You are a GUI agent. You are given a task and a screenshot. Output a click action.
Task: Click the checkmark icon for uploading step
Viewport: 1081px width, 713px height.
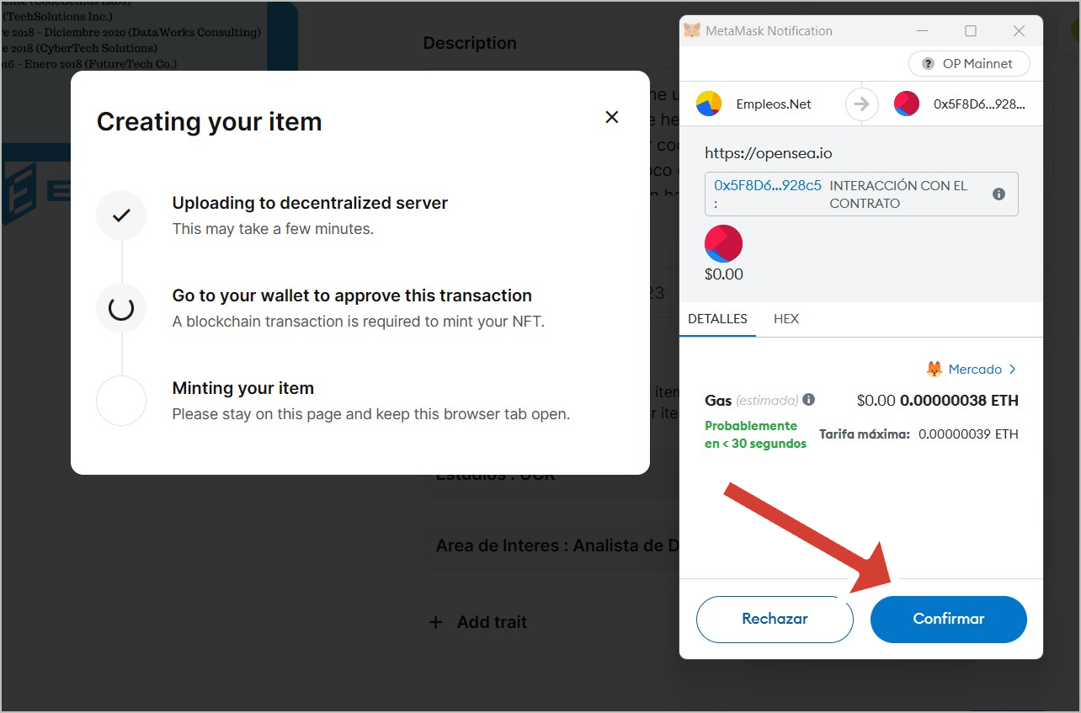coord(121,215)
